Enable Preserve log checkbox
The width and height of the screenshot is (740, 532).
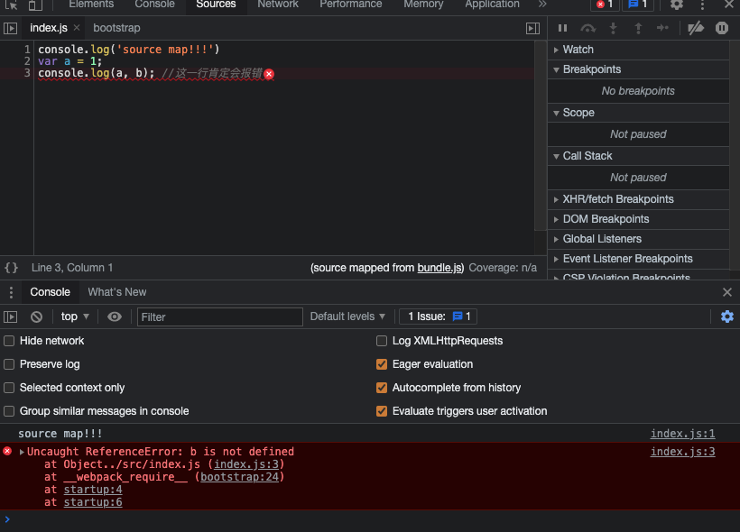tap(9, 364)
